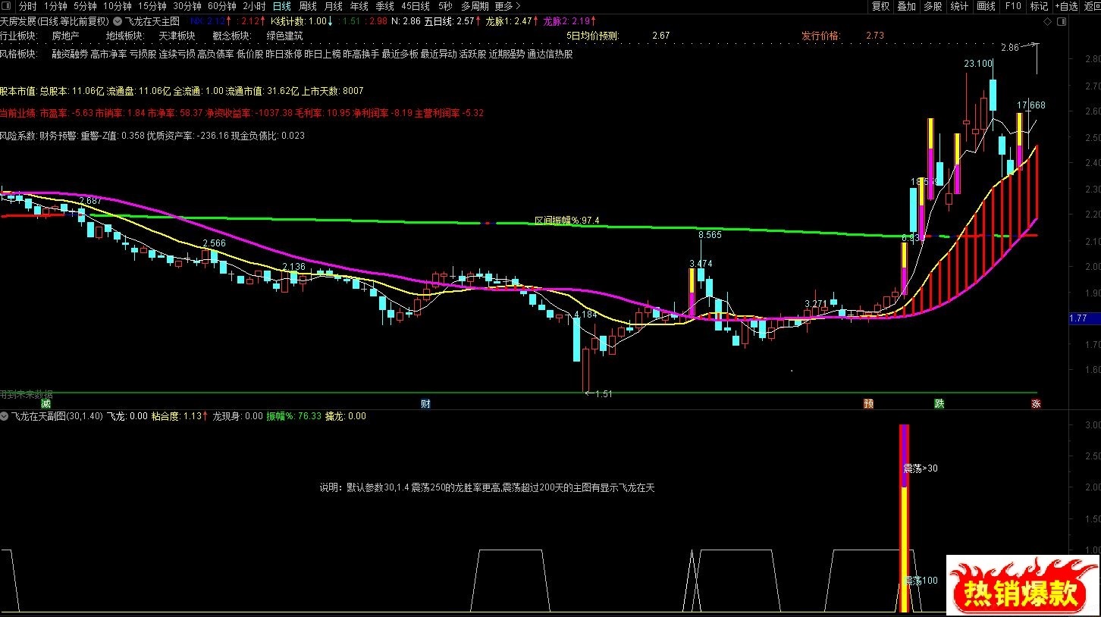Open the 多周期 multi-period view
The height and width of the screenshot is (617, 1101).
click(475, 6)
